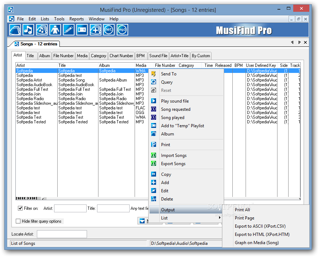Click the Edit icon in context menu
Viewport: 319px width, 257px height.
[x=154, y=191]
